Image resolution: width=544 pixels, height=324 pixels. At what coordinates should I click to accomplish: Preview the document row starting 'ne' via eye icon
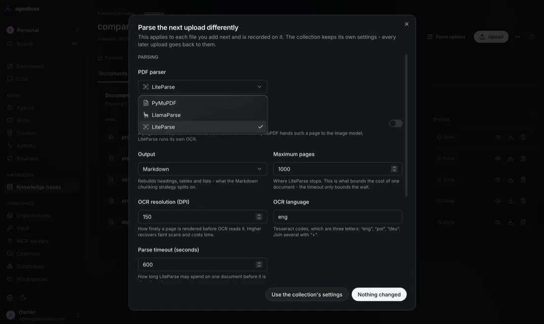[x=498, y=180]
